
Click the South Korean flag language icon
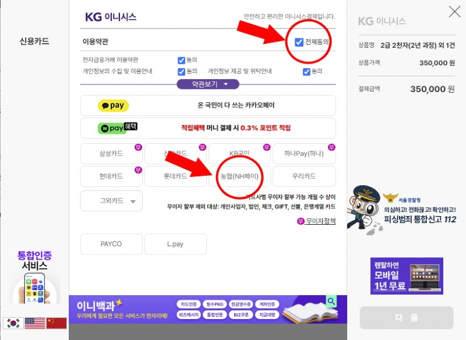pos(13,323)
